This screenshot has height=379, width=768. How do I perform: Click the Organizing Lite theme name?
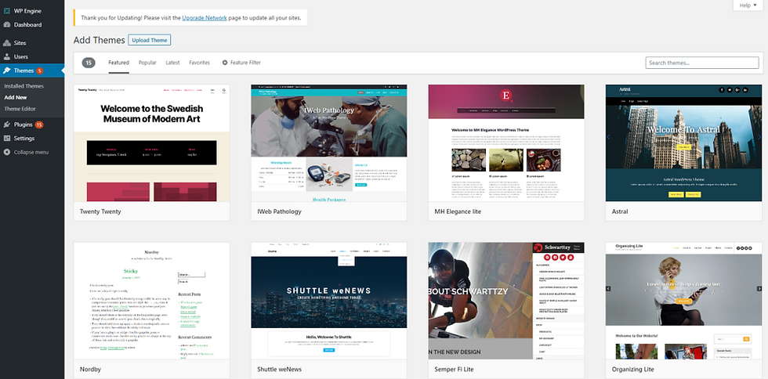tap(633, 369)
